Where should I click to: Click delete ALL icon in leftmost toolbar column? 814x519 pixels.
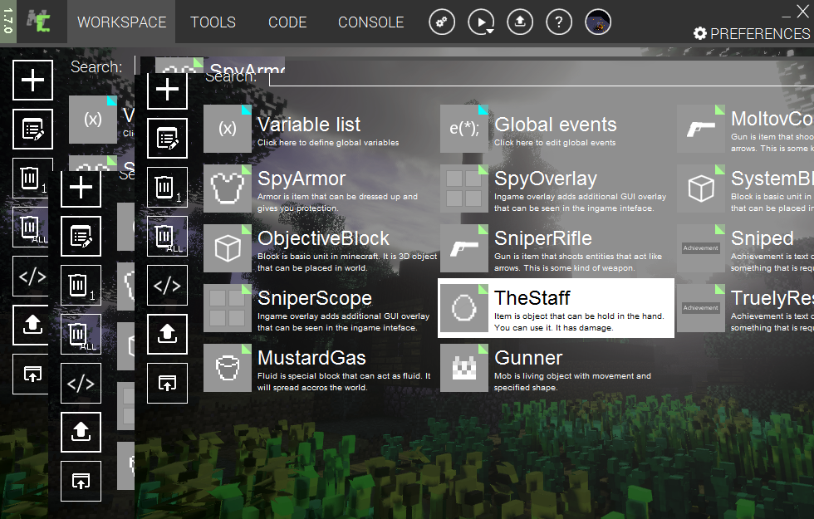[32, 228]
